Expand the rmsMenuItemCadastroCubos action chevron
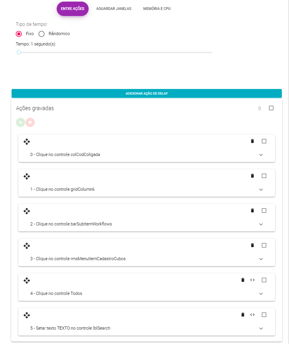Viewport: 289px width, 344px height. click(261, 259)
